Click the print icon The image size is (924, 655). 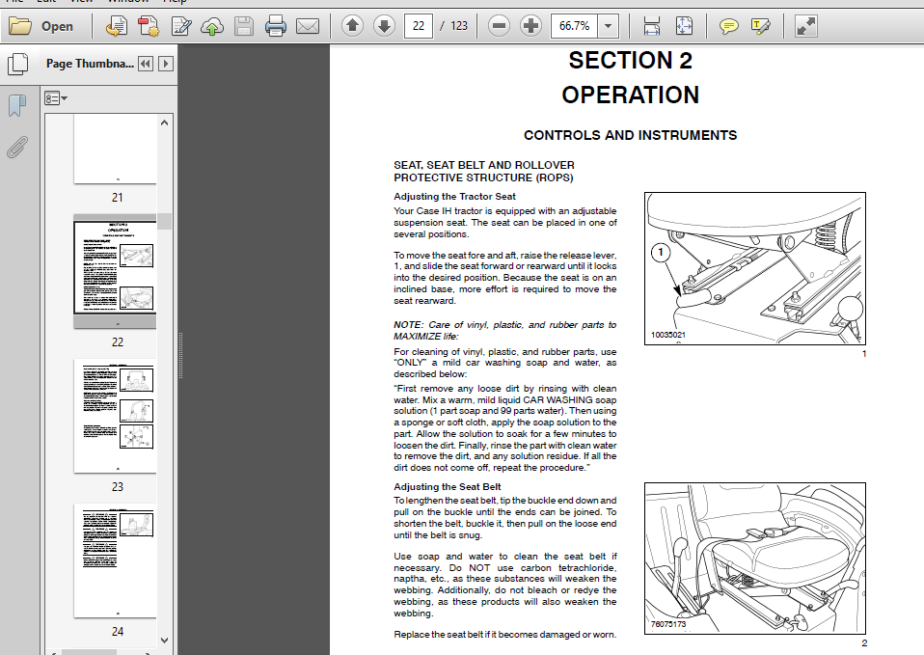point(275,26)
